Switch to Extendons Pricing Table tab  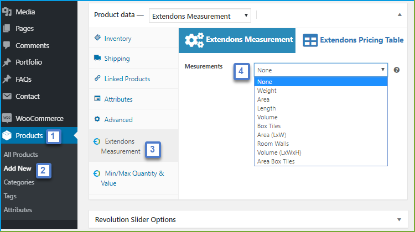click(x=354, y=40)
